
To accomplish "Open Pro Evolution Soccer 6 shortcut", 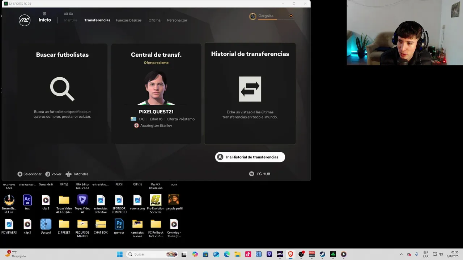I will tap(156, 203).
